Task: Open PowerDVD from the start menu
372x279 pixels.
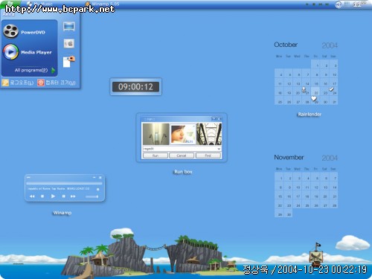Action: pyautogui.click(x=25, y=32)
